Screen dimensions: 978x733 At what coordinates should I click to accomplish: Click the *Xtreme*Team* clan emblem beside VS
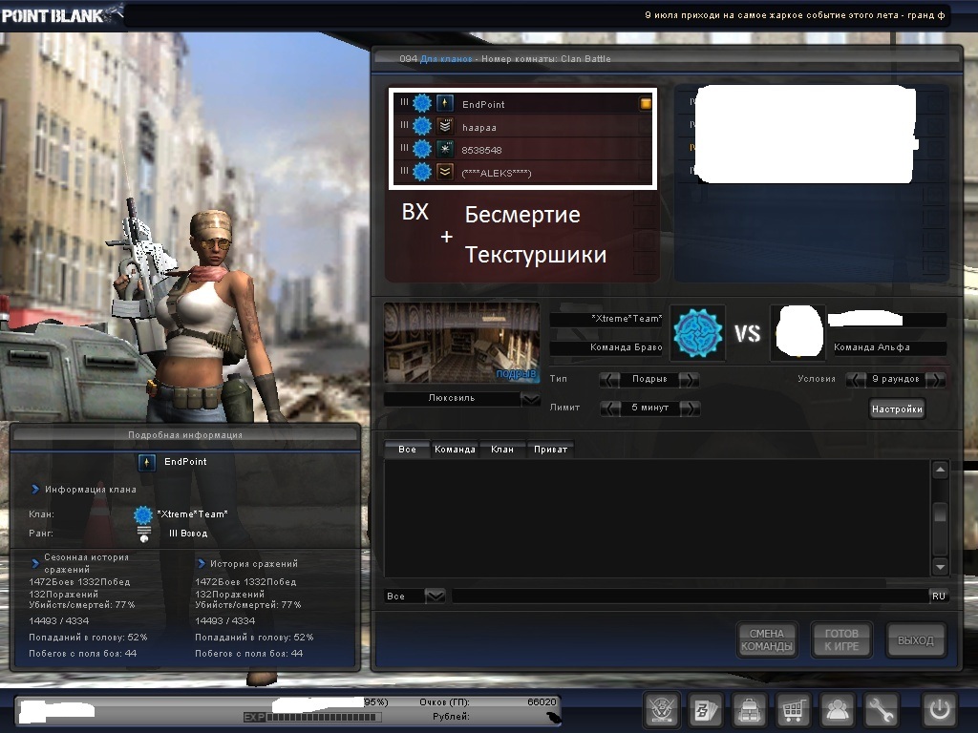coord(698,332)
